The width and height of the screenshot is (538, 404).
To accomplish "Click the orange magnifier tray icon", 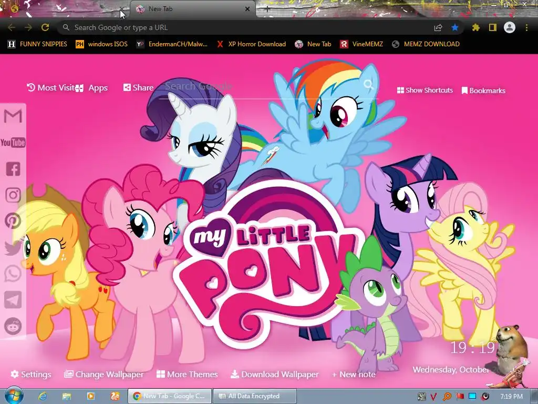I will (447, 397).
